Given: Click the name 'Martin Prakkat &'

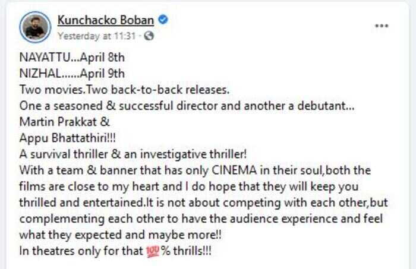Looking at the screenshot, I should [64, 122].
